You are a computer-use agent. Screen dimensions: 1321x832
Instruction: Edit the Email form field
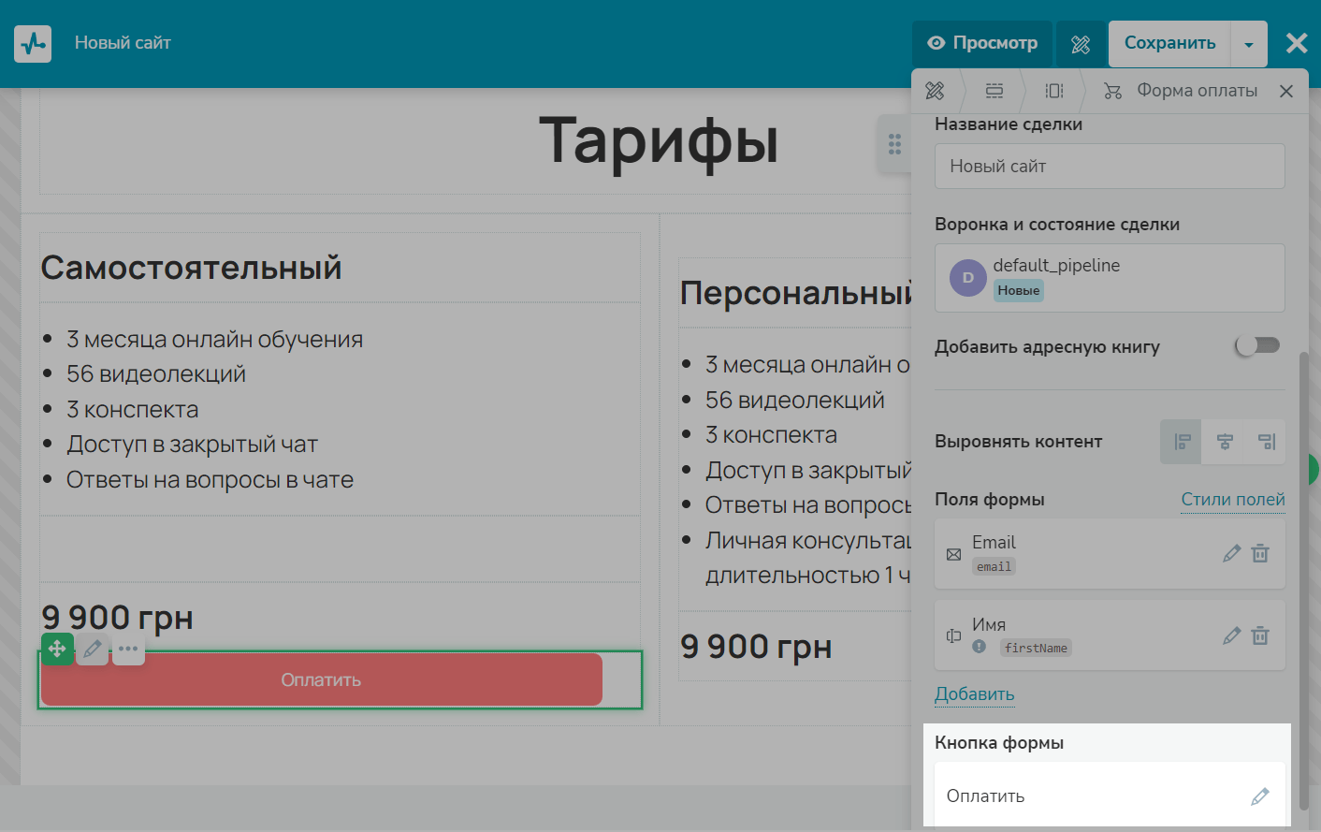pyautogui.click(x=1231, y=553)
